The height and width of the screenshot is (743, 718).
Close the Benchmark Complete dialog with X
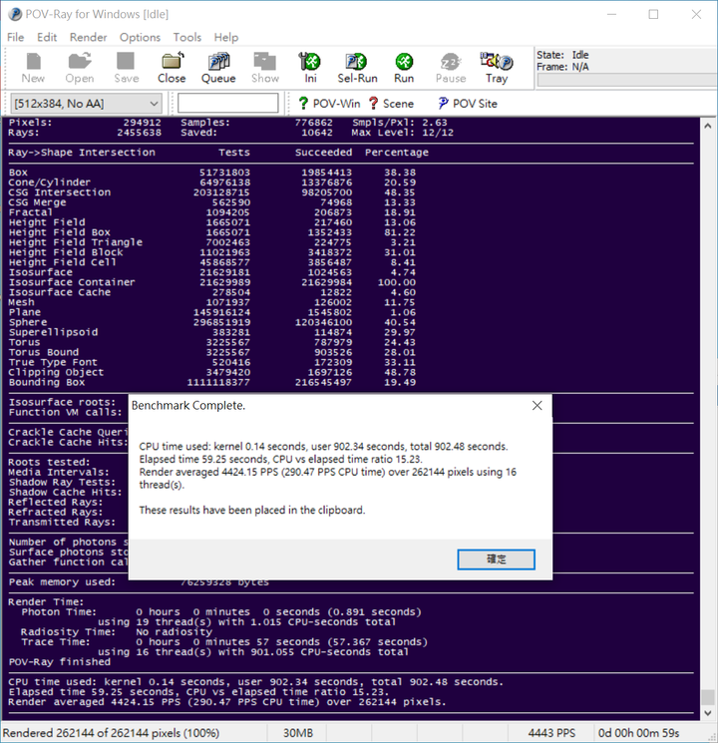[537, 406]
